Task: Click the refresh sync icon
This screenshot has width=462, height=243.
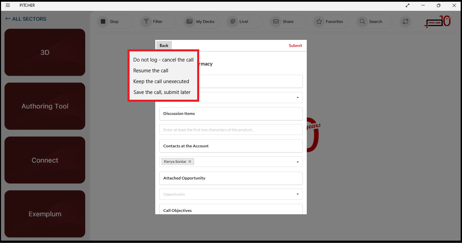Action: [405, 22]
